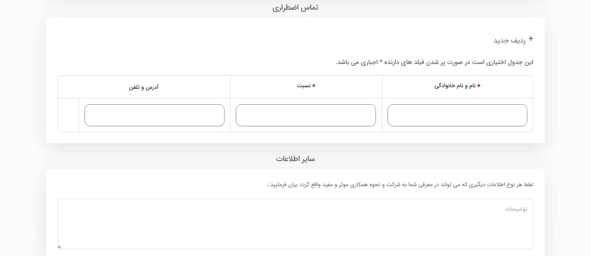The image size is (591, 256).
Task: Click the 'نام و نام خانوادگی' column header
Action: point(455,86)
